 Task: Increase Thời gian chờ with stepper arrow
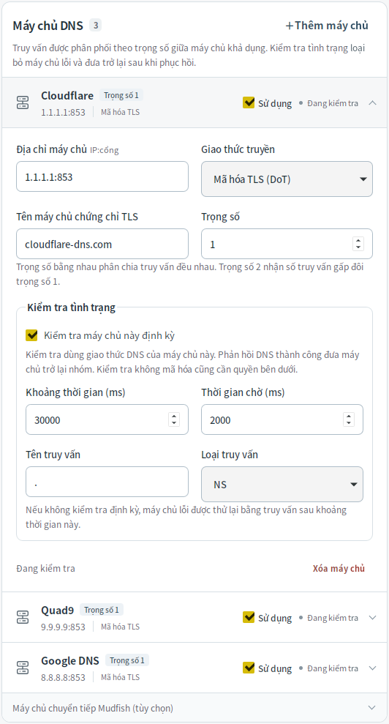pos(349,417)
